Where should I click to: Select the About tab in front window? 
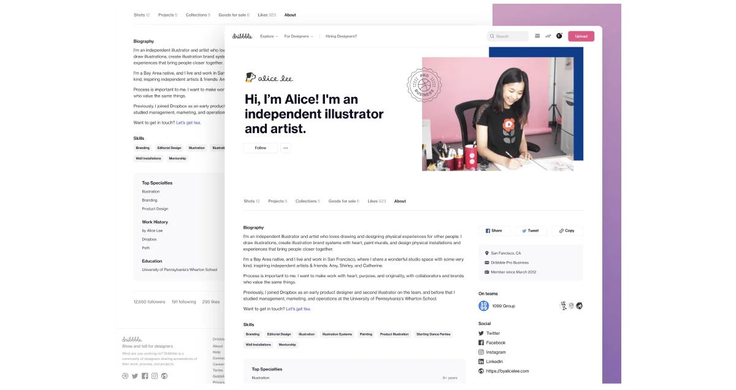click(400, 201)
